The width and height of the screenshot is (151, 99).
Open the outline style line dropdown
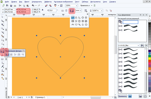click(81, 10)
